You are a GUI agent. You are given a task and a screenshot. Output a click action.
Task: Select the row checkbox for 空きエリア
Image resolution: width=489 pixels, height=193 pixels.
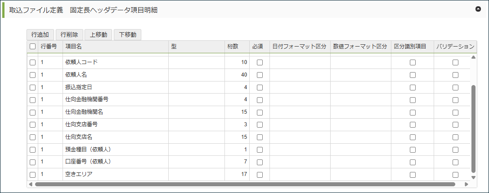[32, 175]
